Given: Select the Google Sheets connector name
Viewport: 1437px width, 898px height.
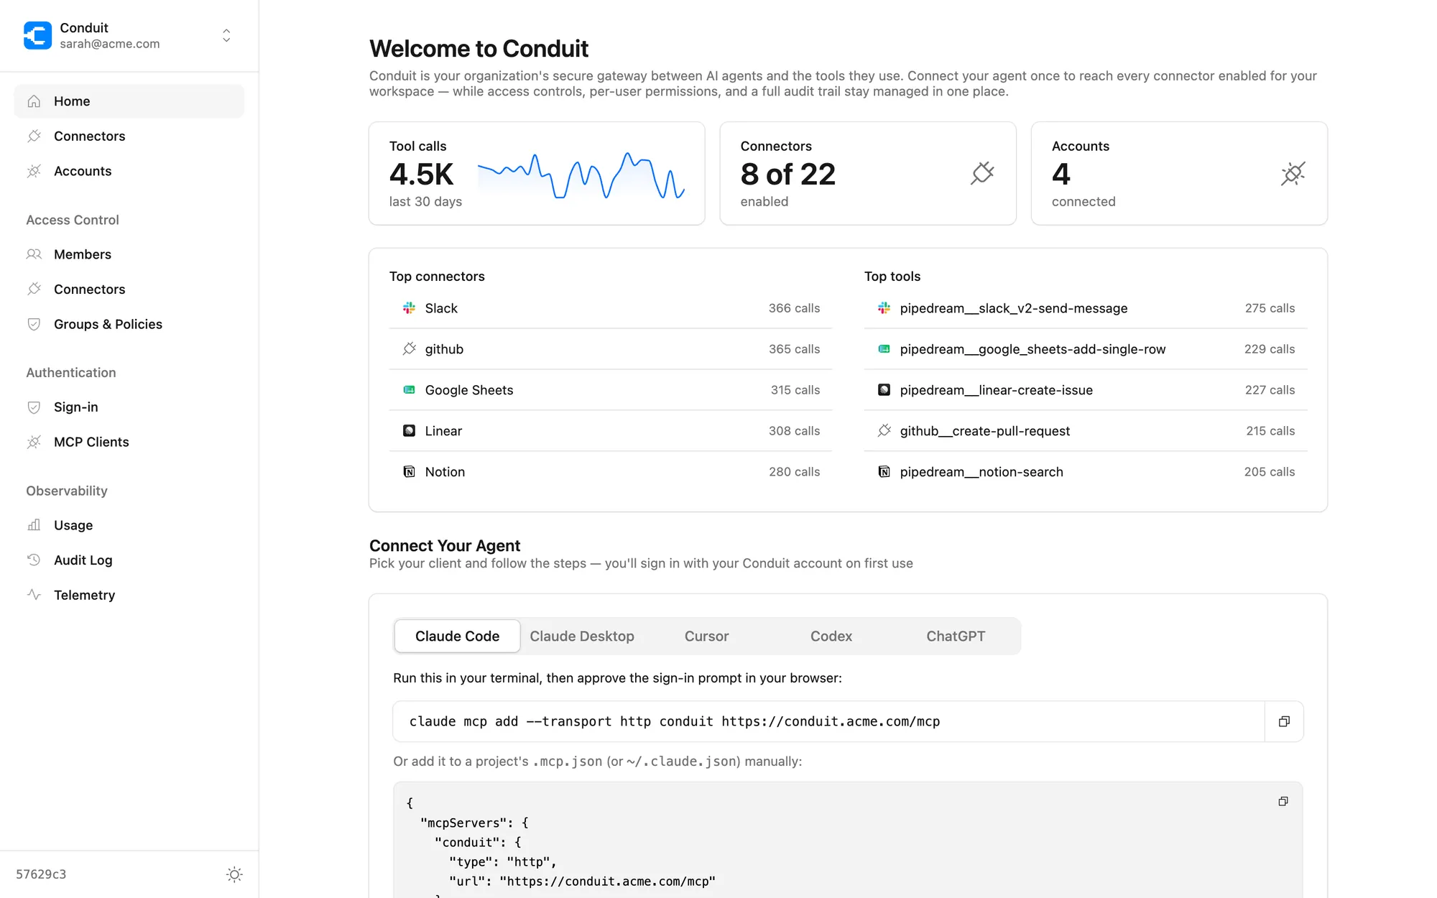Looking at the screenshot, I should (x=469, y=390).
